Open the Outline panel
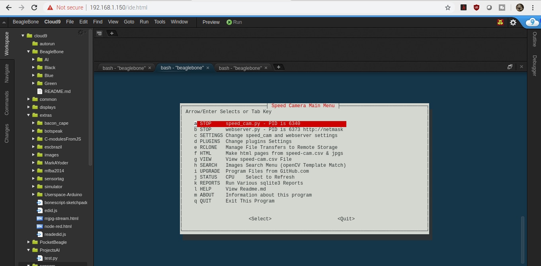 tap(535, 39)
